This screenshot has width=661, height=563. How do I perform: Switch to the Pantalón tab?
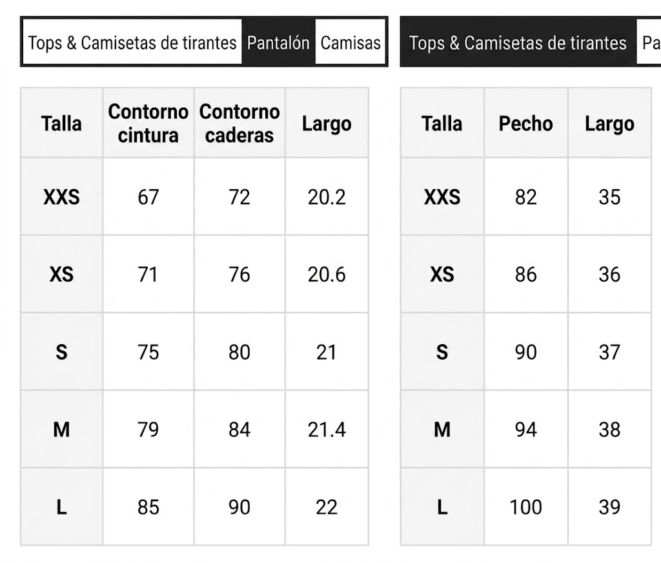point(279,43)
